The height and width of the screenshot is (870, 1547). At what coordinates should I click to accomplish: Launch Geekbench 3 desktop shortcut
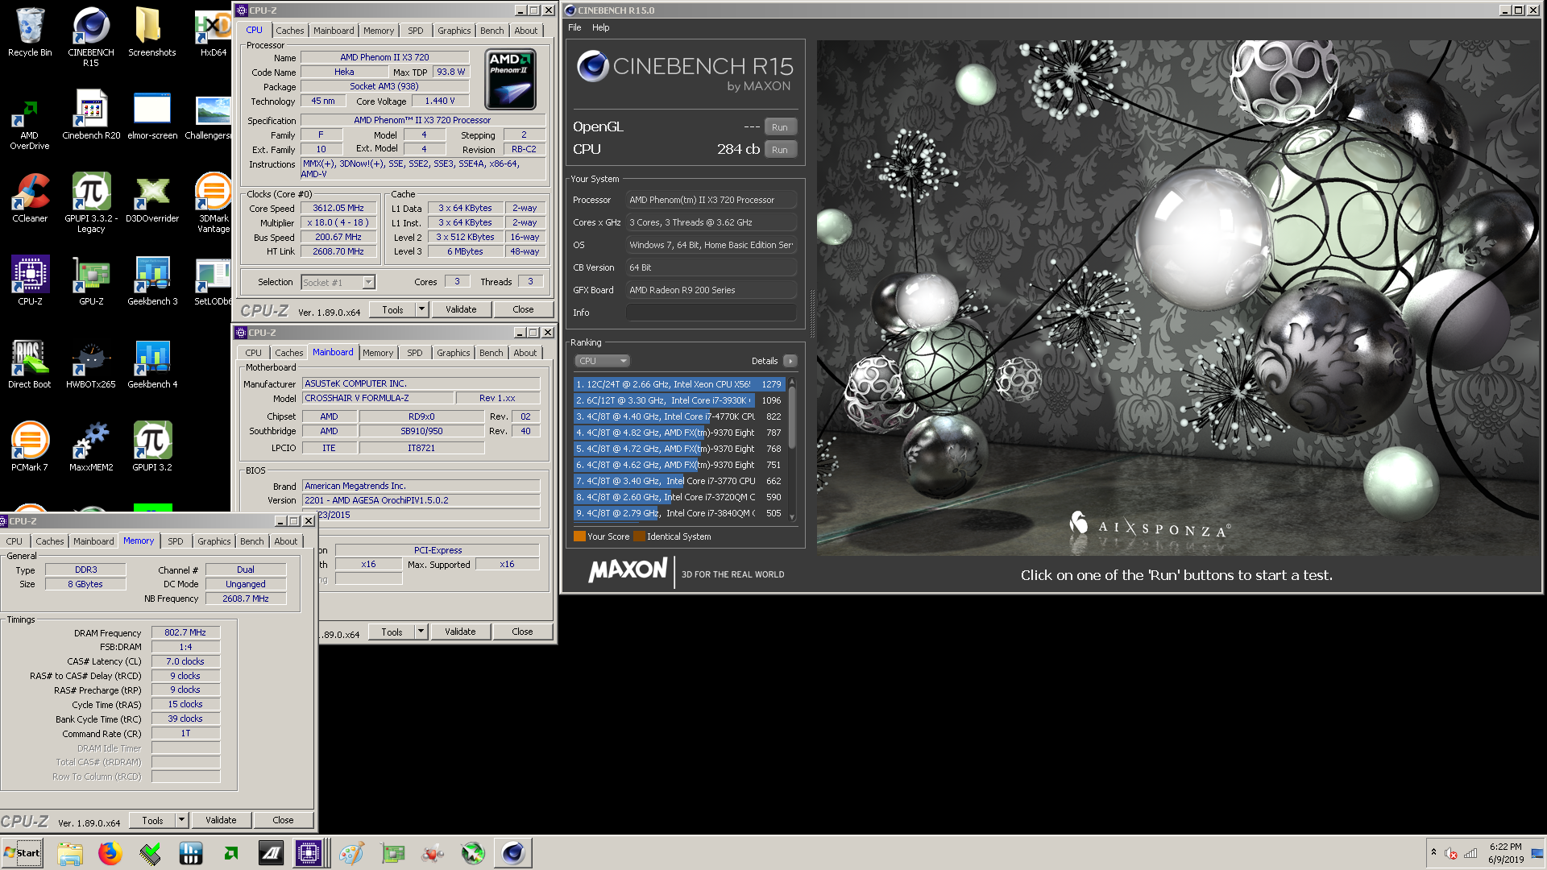(x=151, y=280)
